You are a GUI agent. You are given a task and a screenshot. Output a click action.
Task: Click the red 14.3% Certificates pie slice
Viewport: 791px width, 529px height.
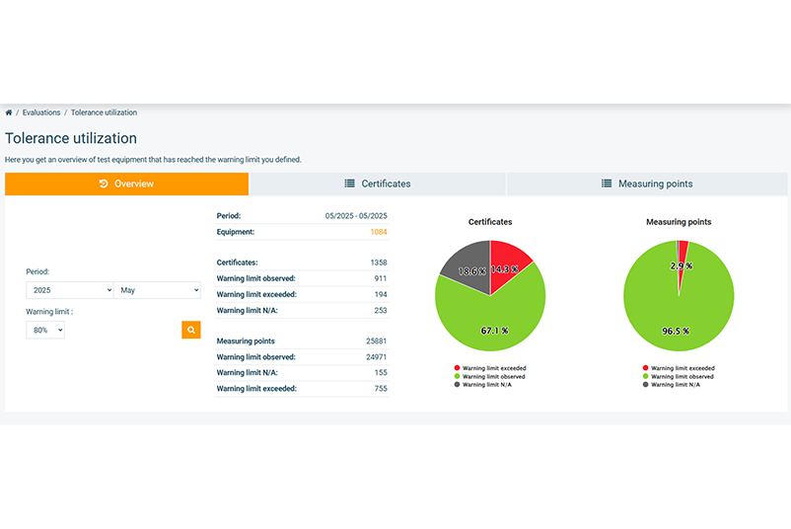[x=508, y=261]
